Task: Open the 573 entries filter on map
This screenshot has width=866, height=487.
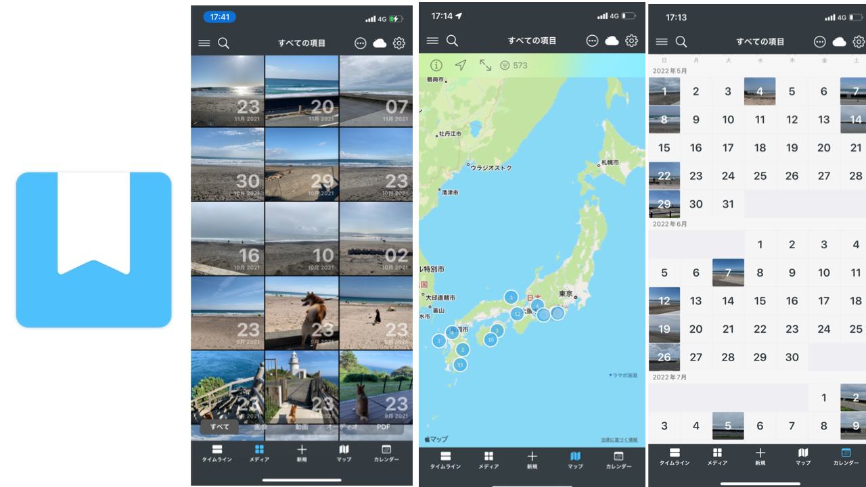Action: click(x=514, y=66)
